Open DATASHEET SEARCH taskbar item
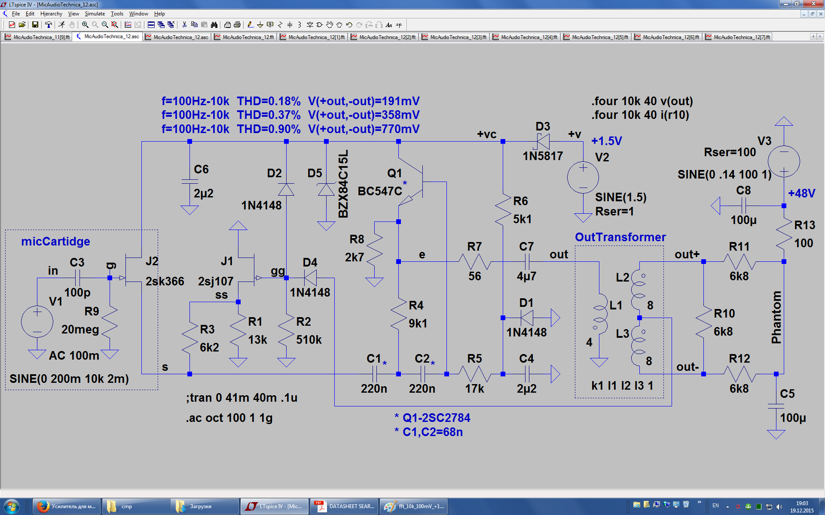 (345, 506)
